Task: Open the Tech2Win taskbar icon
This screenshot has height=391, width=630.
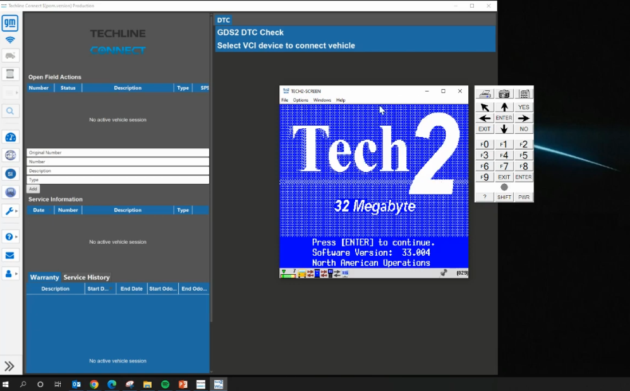Action: click(219, 384)
